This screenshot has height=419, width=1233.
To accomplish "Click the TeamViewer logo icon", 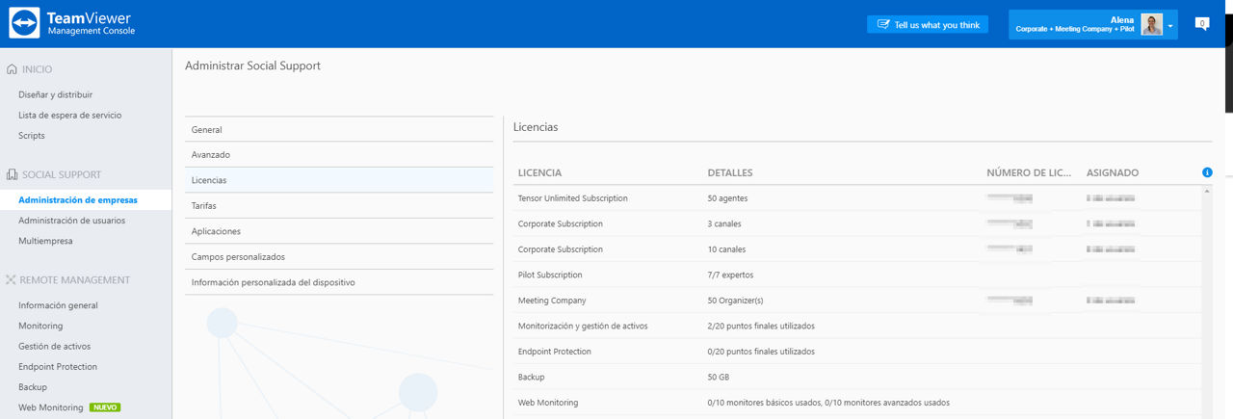I will tap(24, 23).
